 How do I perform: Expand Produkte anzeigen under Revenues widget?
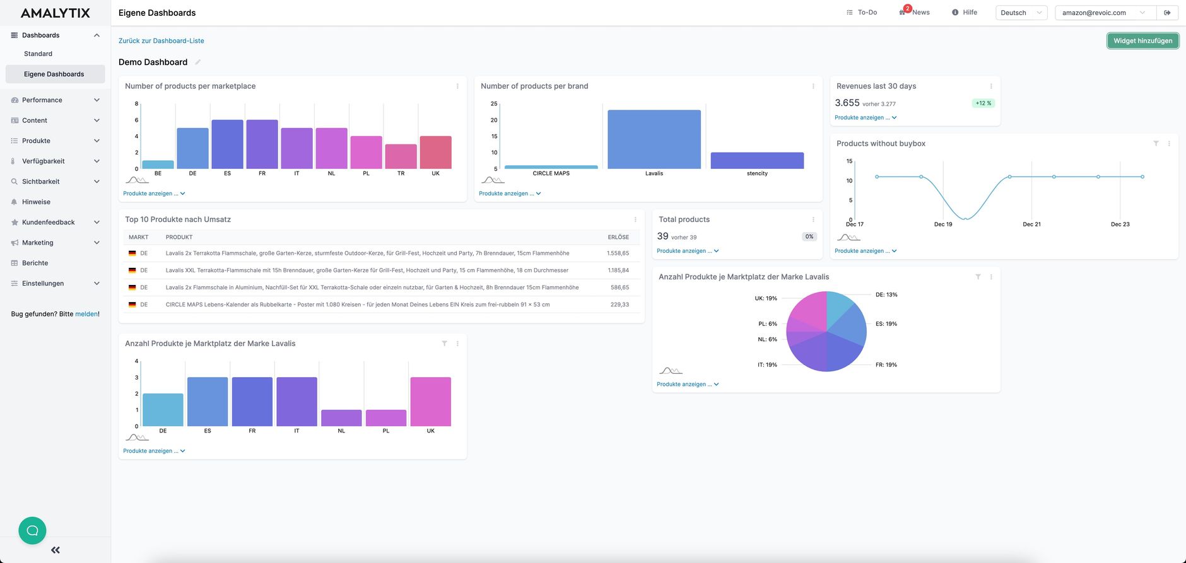pyautogui.click(x=866, y=117)
